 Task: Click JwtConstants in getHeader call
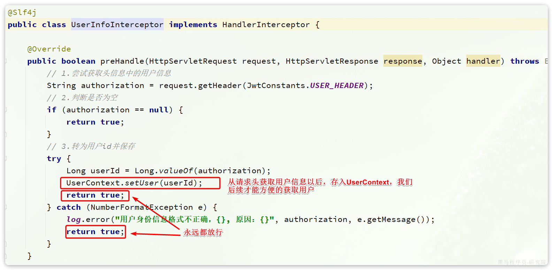coord(276,86)
